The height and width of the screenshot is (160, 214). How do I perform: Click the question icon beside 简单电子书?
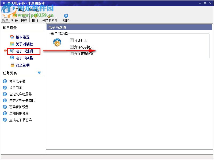(x=5, y=81)
